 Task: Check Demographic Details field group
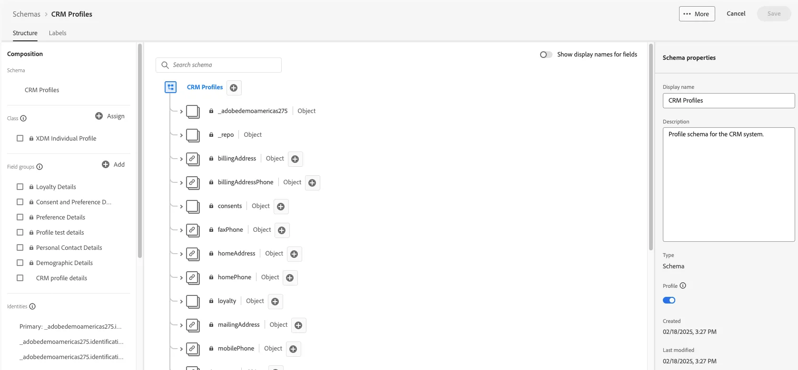click(x=20, y=263)
